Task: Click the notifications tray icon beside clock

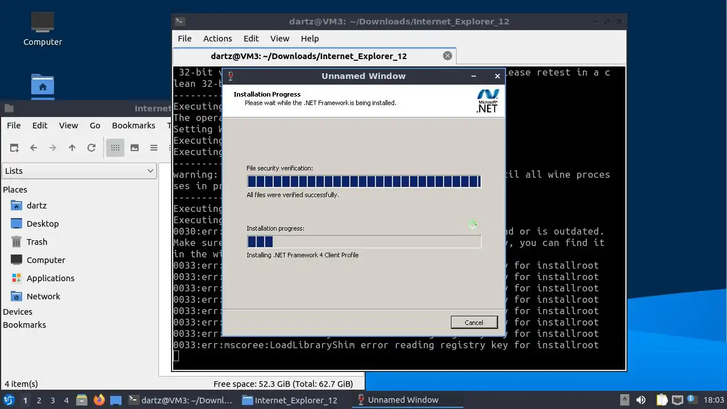Action: [693, 400]
